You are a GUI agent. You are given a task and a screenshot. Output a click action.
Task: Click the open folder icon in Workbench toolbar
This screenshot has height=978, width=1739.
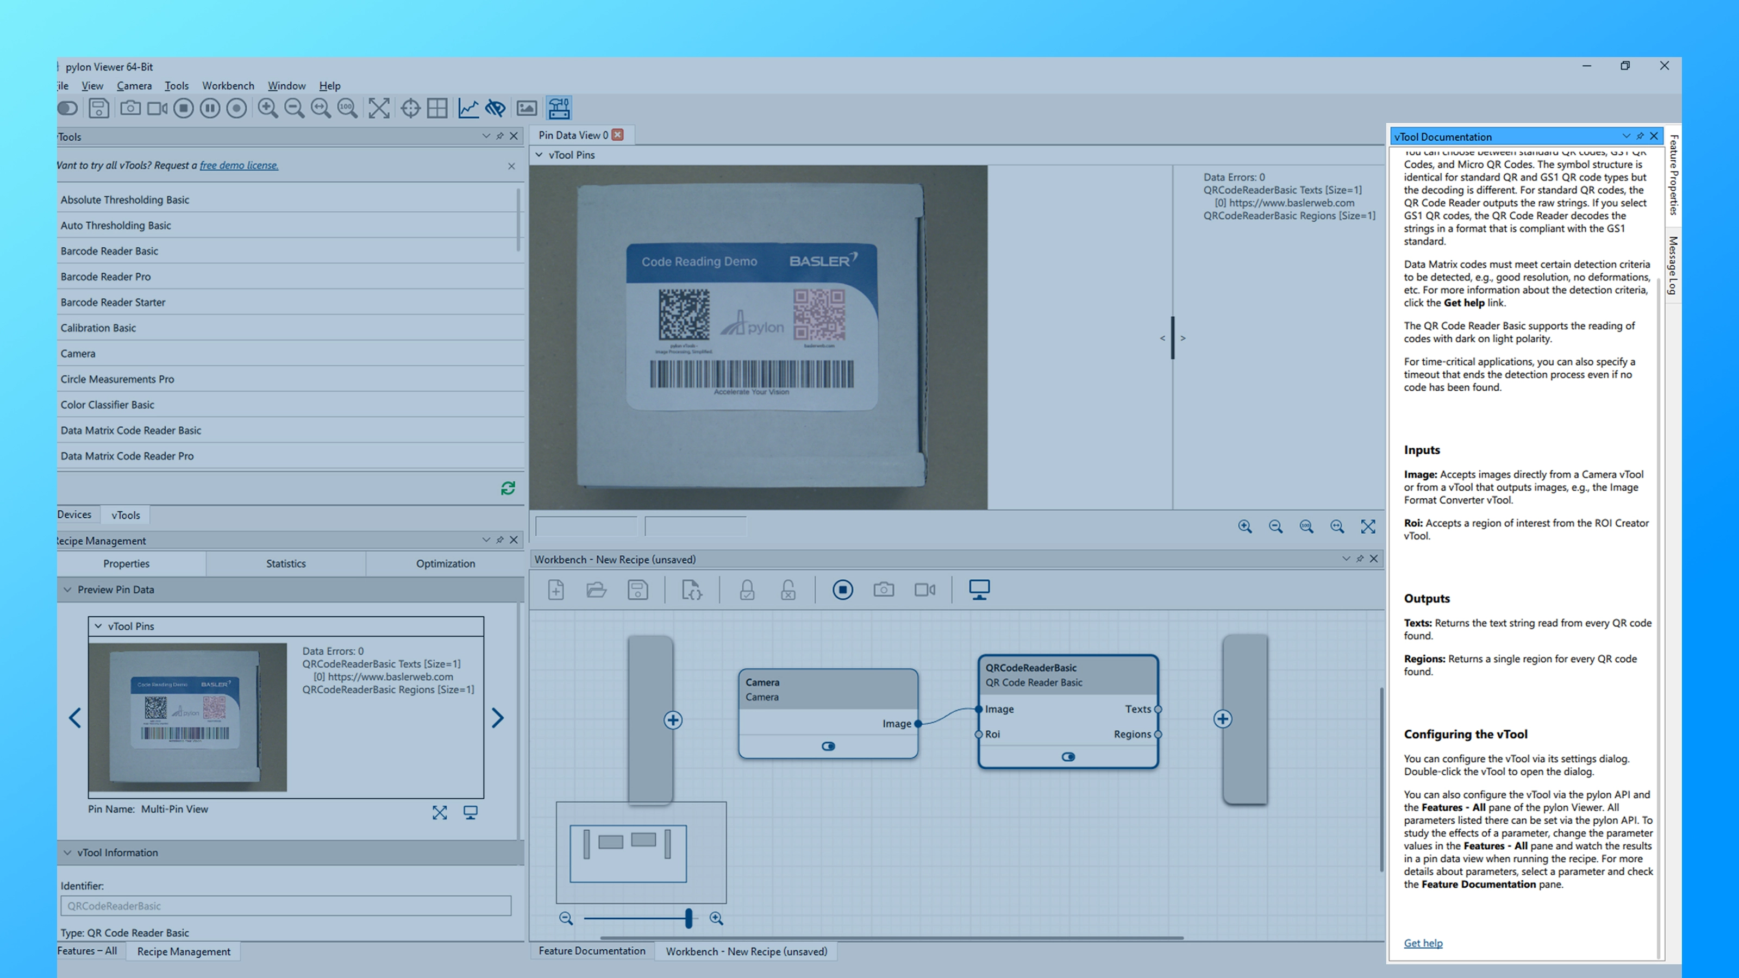597,590
